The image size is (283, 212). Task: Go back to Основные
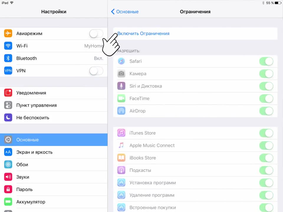125,12
